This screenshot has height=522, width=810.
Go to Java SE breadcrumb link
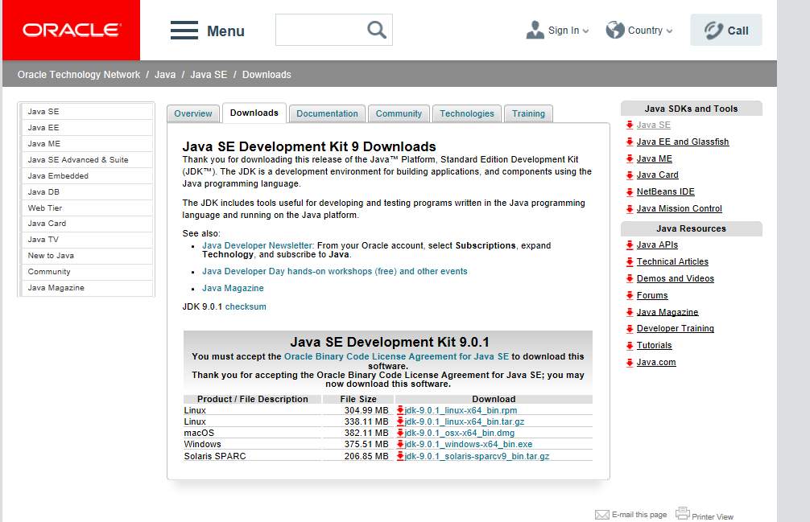[x=209, y=75]
